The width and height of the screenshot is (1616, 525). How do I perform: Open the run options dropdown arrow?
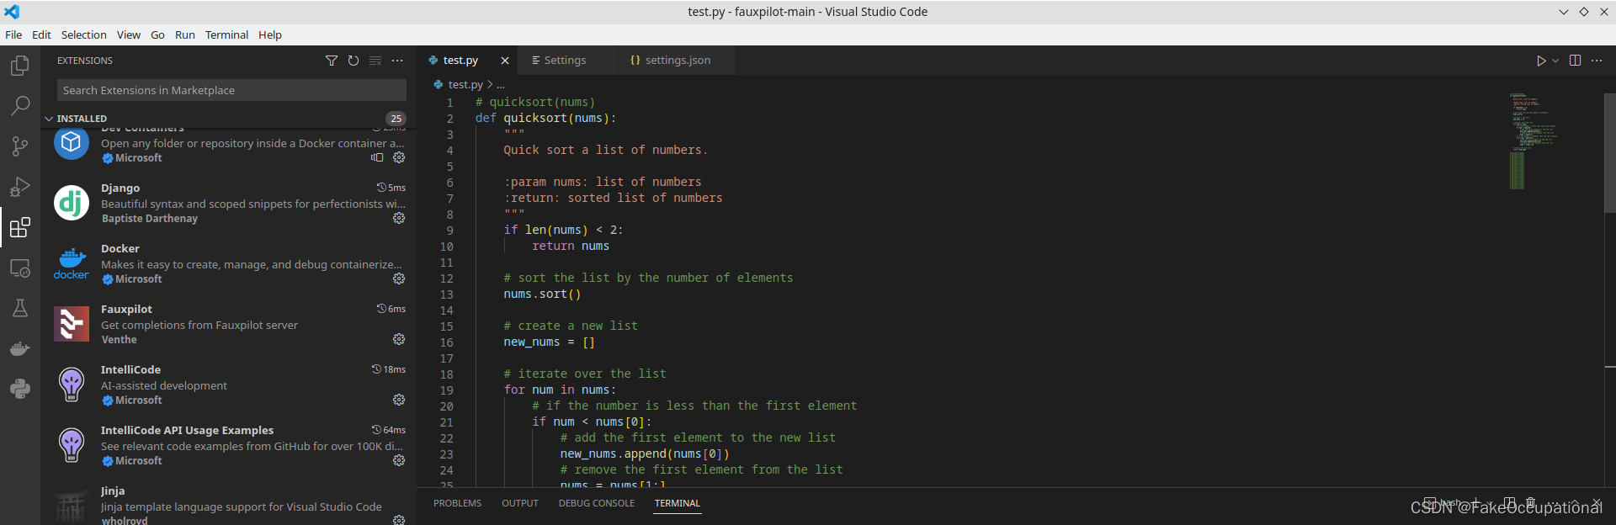(x=1555, y=61)
